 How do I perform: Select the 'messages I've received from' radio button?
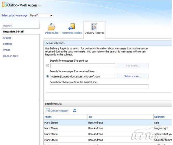[48, 76]
